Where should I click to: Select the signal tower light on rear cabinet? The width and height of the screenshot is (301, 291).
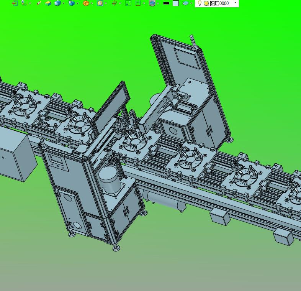(x=194, y=42)
